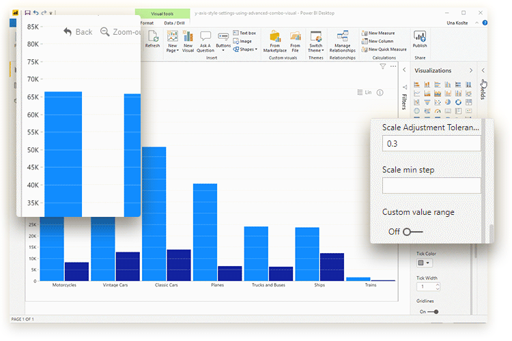
Task: Select the Gauge visualization
Action: 438,111
